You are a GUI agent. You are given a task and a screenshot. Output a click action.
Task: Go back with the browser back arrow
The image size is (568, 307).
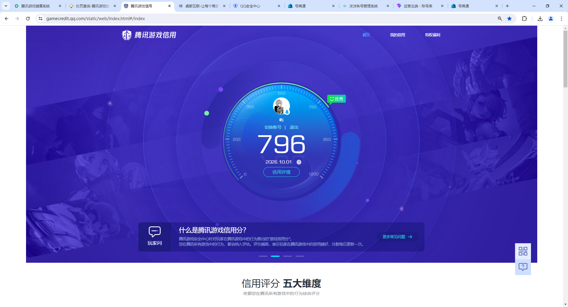coord(7,19)
